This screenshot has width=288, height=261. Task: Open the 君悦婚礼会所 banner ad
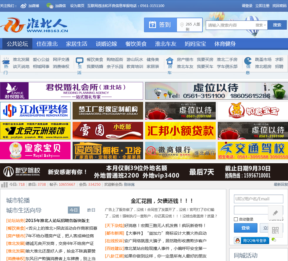pyautogui.click(x=71, y=91)
